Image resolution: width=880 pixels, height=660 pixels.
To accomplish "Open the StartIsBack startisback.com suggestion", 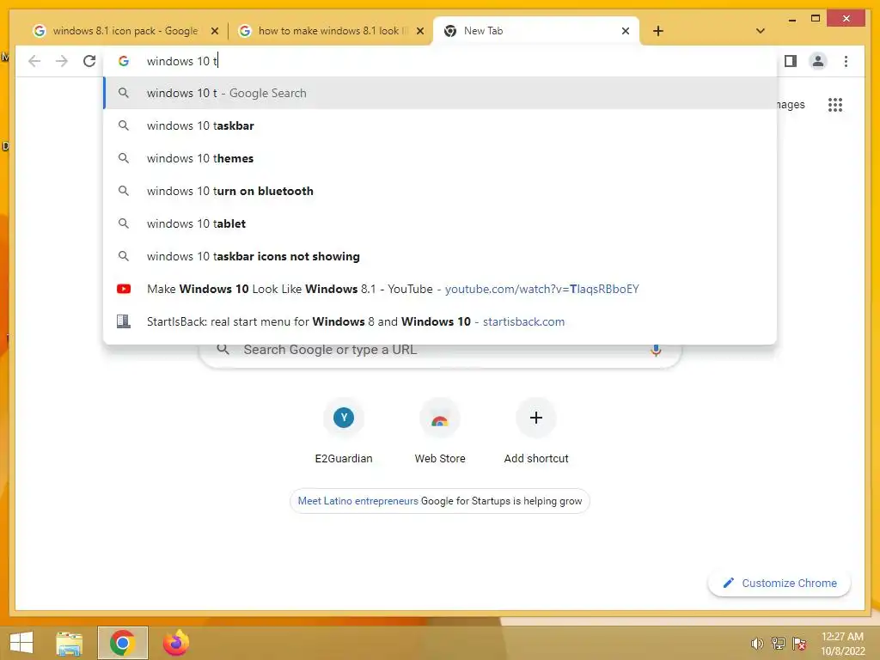I will (441, 321).
